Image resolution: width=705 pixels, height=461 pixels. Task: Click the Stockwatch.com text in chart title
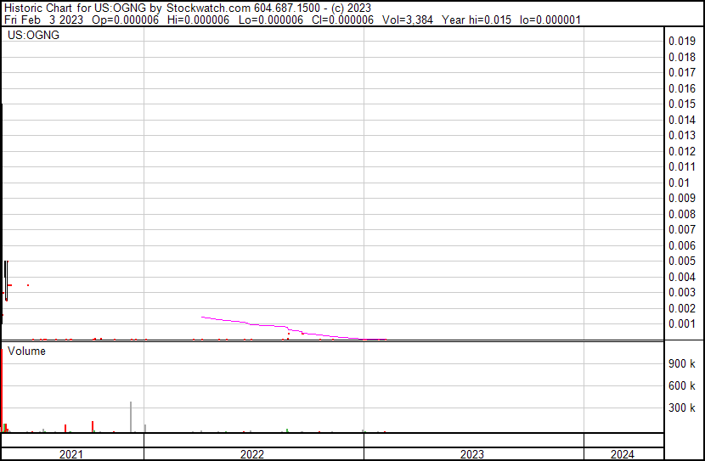(x=207, y=8)
